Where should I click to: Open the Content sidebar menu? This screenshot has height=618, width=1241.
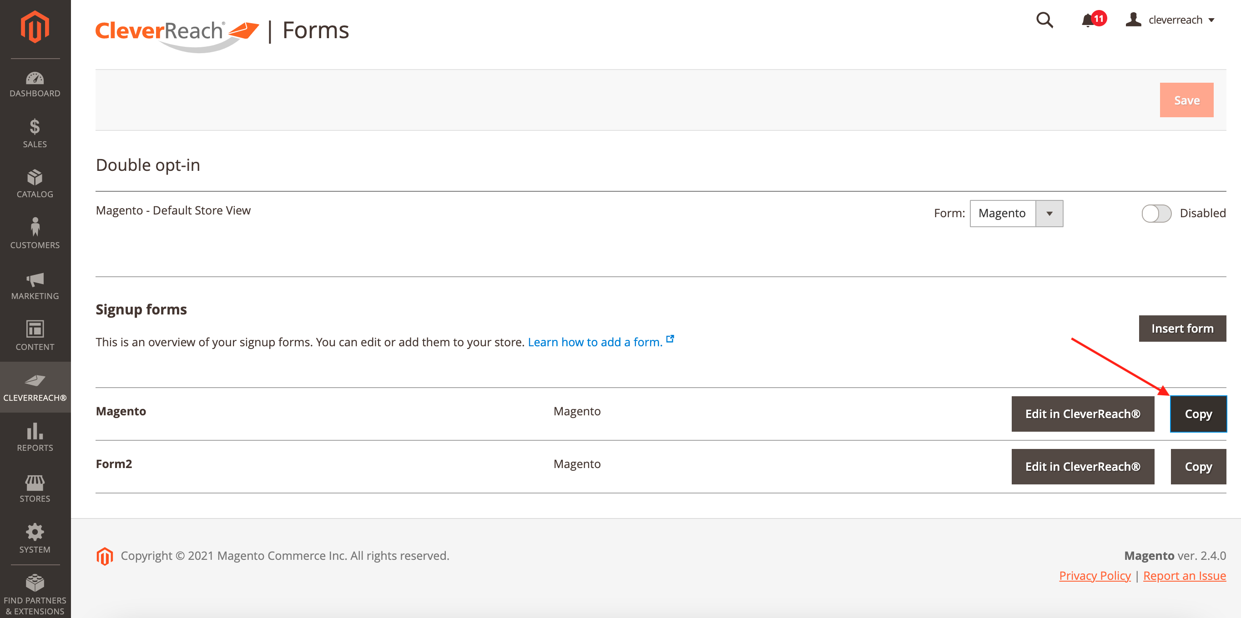pos(35,335)
